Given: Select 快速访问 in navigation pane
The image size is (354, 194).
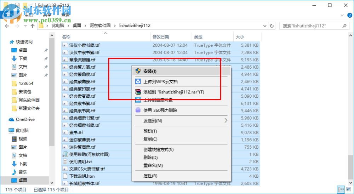Looking at the screenshot, I should click(x=24, y=42).
